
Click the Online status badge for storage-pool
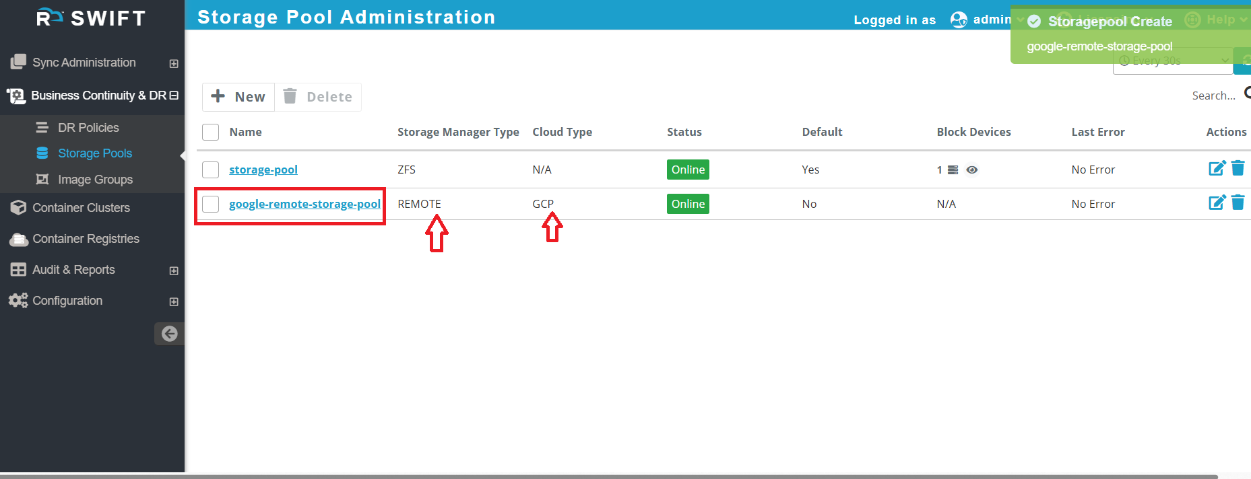[x=688, y=170]
